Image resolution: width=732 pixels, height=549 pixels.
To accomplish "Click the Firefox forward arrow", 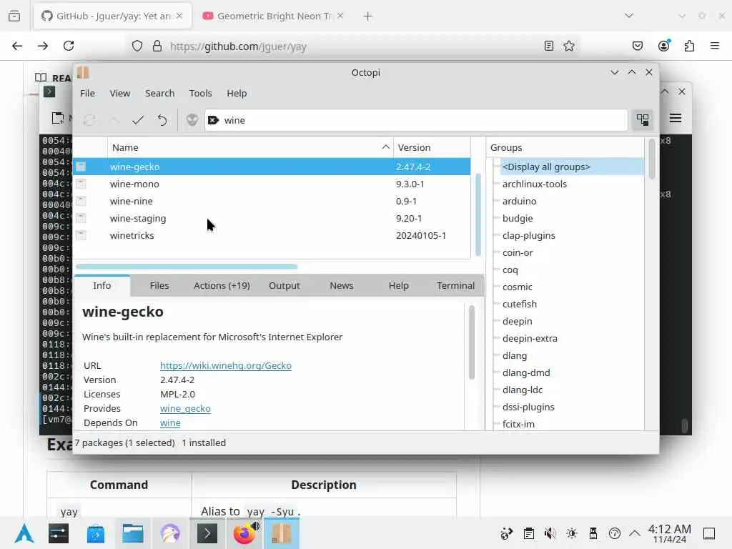I will (x=43, y=46).
